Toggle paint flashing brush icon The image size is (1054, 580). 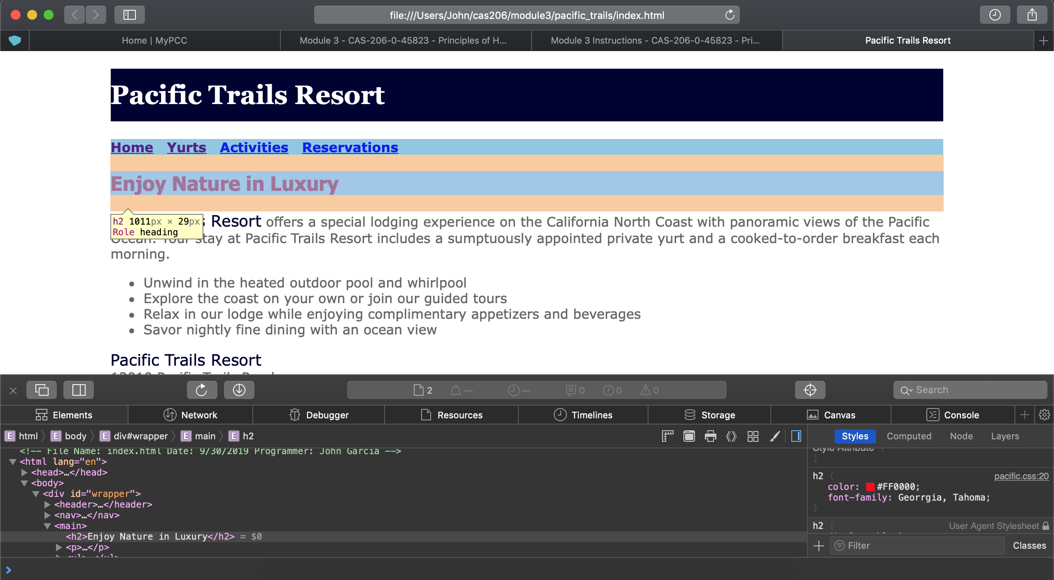[x=774, y=436]
